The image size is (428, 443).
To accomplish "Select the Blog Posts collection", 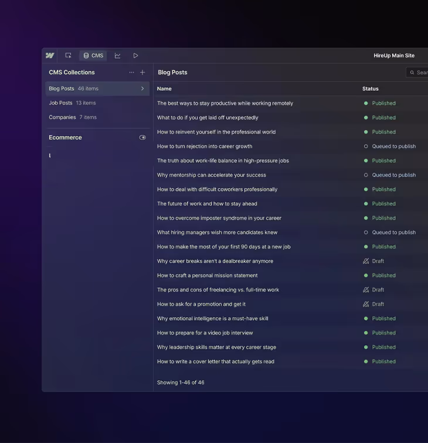I will tap(97, 88).
